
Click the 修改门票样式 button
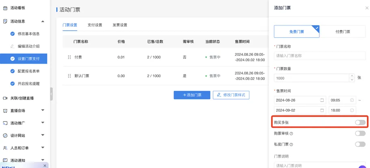click(231, 95)
